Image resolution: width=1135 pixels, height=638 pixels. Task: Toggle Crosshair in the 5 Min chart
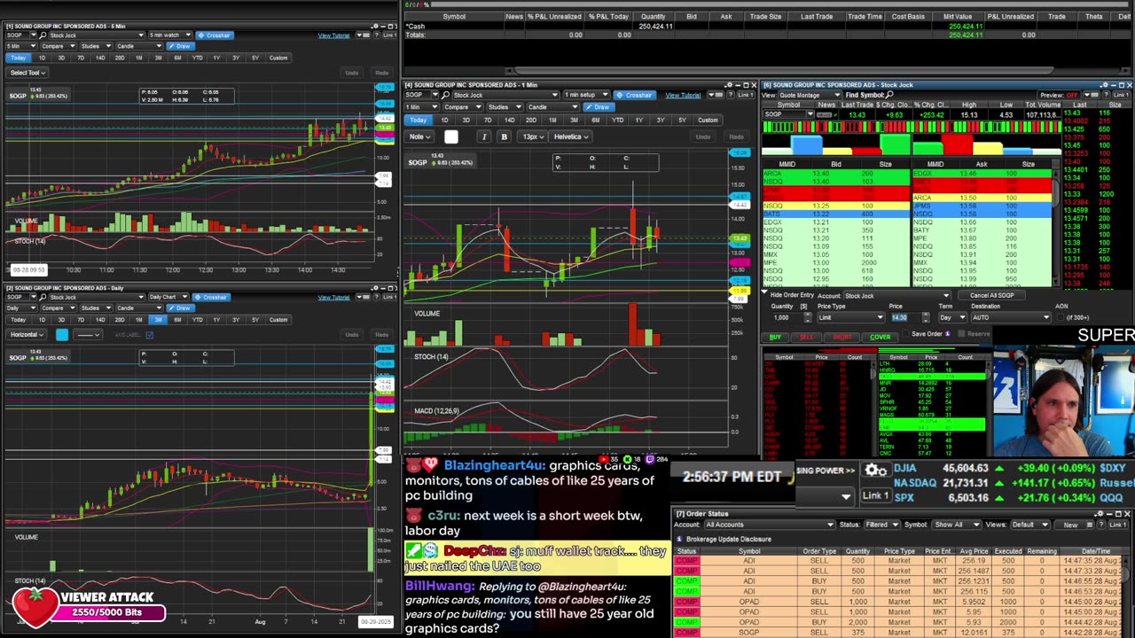coord(215,35)
